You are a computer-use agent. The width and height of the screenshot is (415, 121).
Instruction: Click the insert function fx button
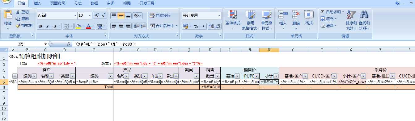69,44
